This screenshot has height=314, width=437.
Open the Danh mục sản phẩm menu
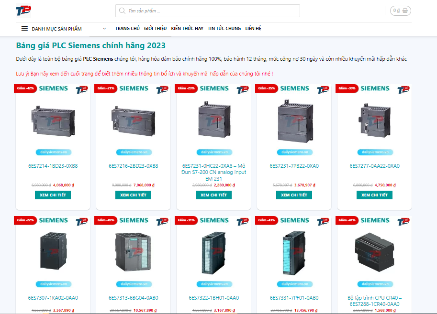(56, 29)
